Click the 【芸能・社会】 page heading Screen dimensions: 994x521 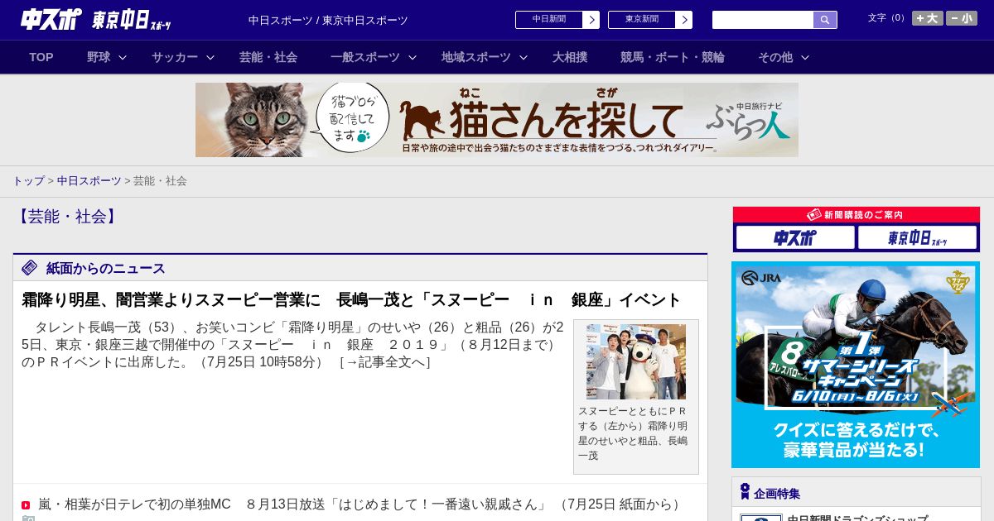(x=67, y=217)
